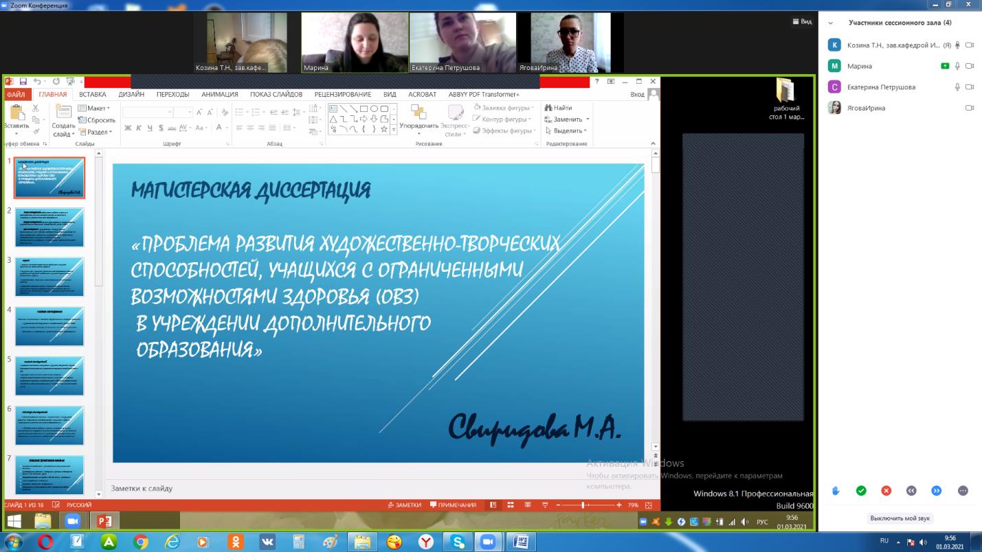Screen dimensions: 982x552
Task: Open the Skype icon in the taskbar
Action: [458, 542]
